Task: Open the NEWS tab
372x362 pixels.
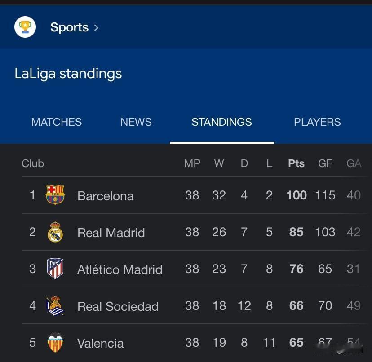Action: coord(136,122)
